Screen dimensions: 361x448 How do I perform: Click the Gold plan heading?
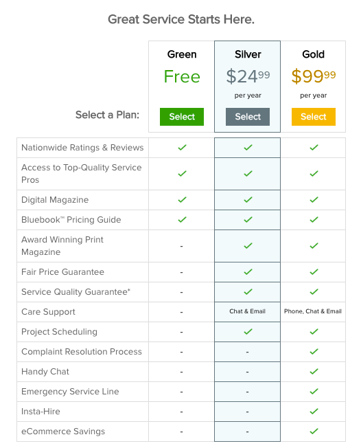pyautogui.click(x=314, y=54)
